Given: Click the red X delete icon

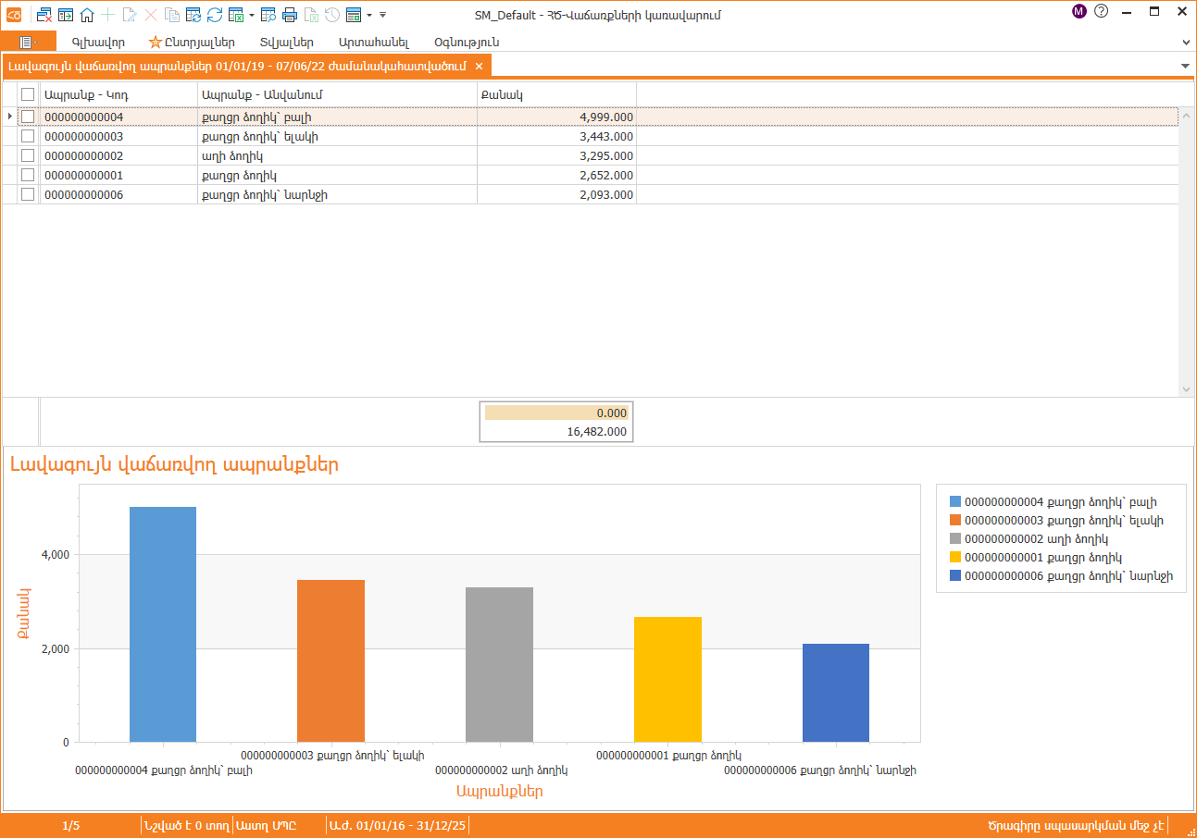Looking at the screenshot, I should pos(151,15).
